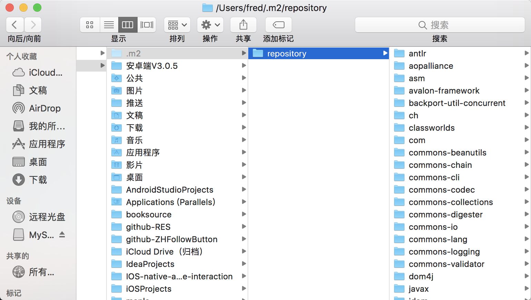Image resolution: width=531 pixels, height=300 pixels.
Task: Switch to list view mode
Action: pos(109,25)
